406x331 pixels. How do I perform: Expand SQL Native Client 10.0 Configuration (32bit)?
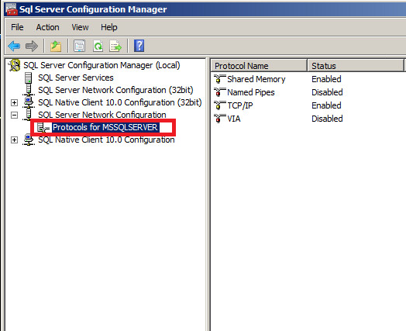tap(14, 102)
